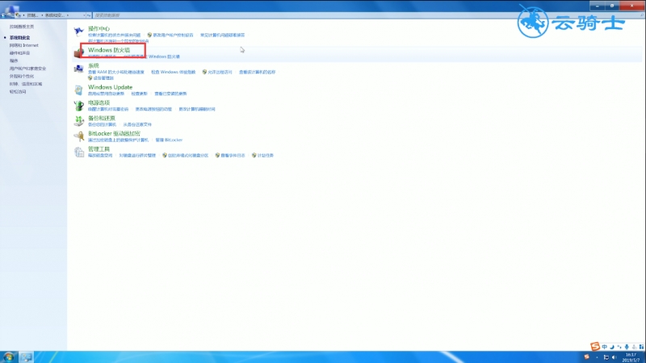Click the shield icon beside User Account Control link
The image size is (646, 363).
click(x=149, y=35)
